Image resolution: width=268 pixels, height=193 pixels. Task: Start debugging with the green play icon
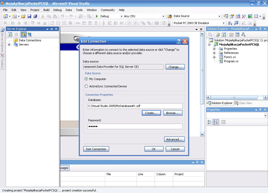(97, 16)
